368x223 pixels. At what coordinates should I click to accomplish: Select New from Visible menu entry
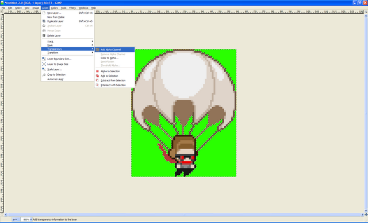(x=68, y=17)
